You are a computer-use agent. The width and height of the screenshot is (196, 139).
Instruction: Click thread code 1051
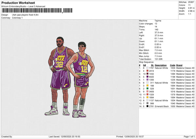(173, 89)
